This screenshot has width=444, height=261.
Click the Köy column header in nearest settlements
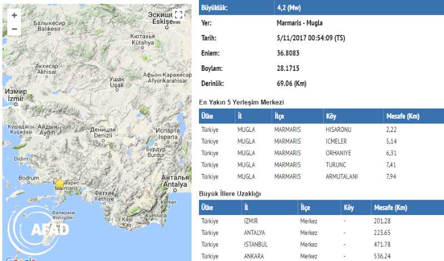coord(331,116)
